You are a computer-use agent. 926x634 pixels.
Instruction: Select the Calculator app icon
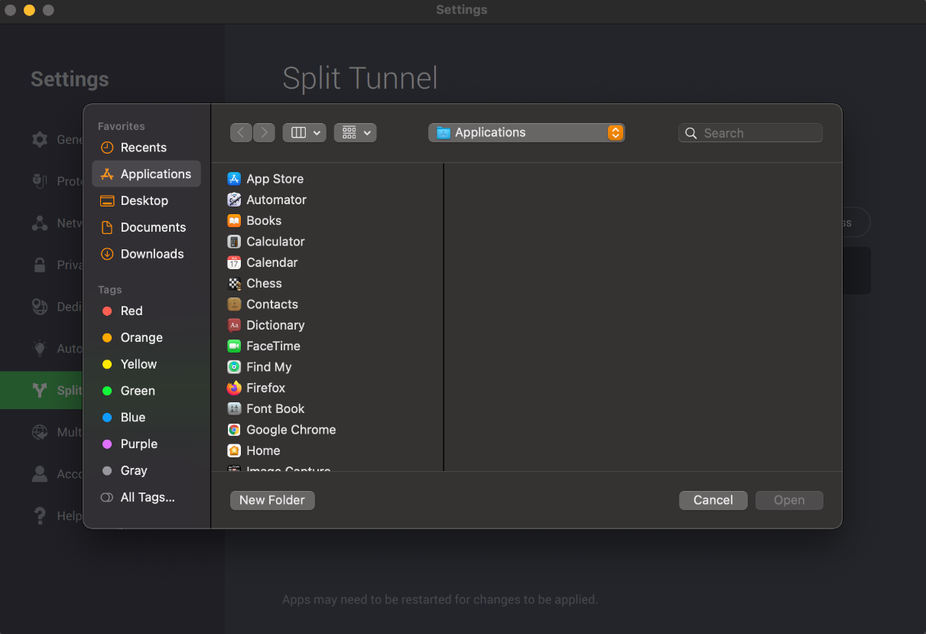[x=234, y=242]
